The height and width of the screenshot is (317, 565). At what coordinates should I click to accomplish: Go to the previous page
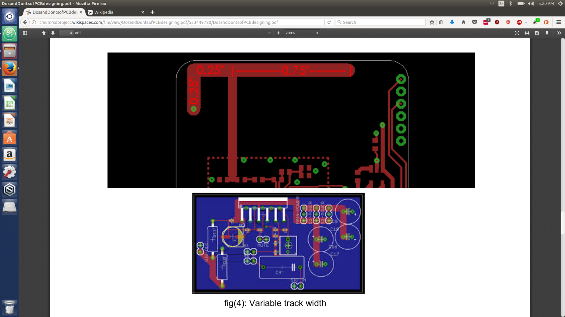(x=44, y=33)
